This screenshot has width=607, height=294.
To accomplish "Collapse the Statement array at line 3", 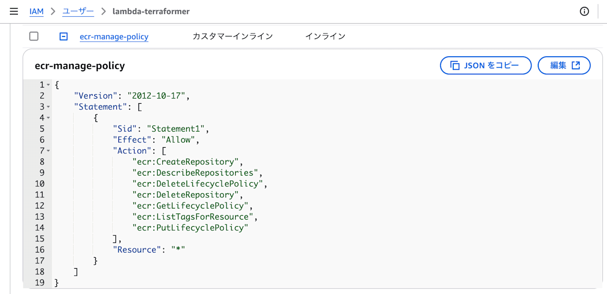I will tap(48, 107).
